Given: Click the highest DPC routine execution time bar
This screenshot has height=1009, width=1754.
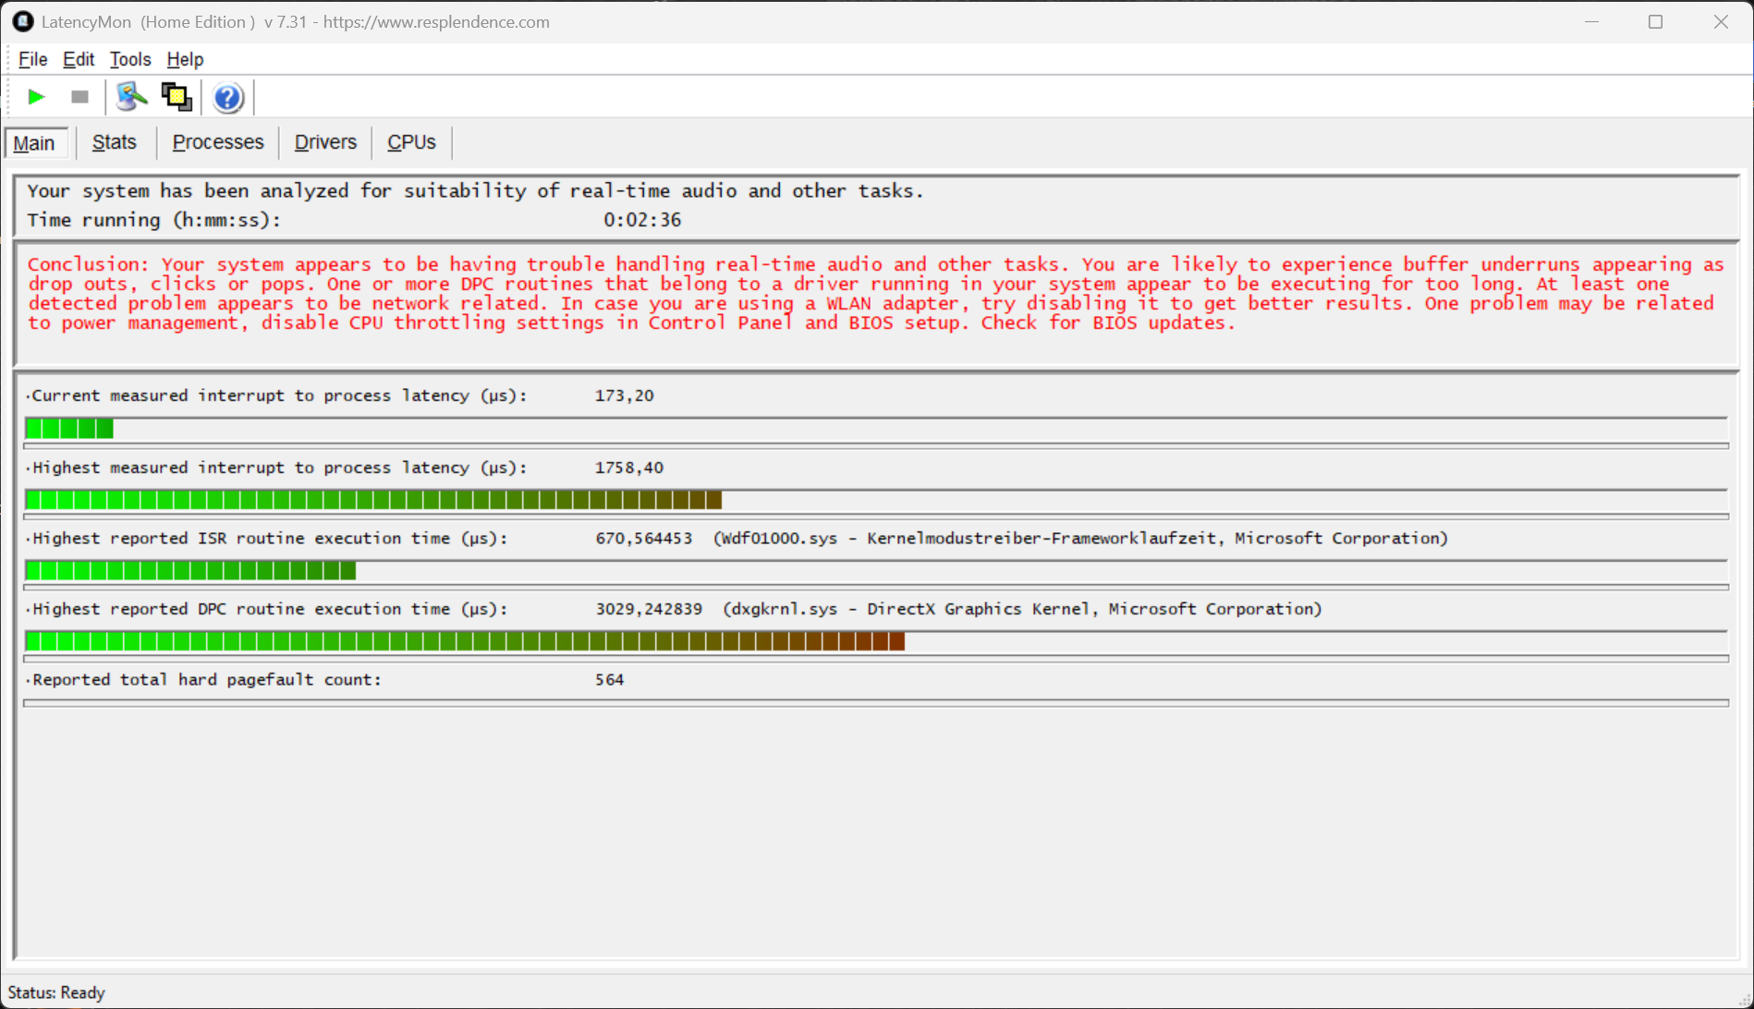Looking at the screenshot, I should [464, 641].
